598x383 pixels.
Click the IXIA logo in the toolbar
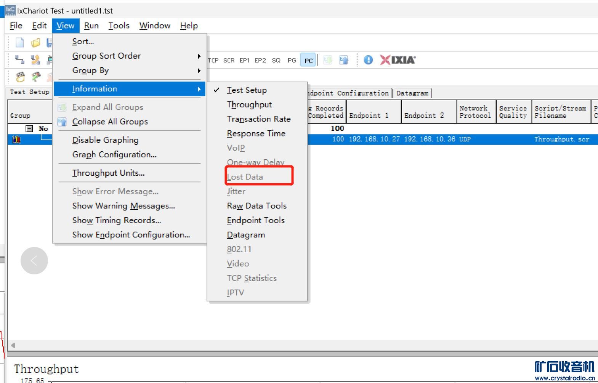pyautogui.click(x=398, y=60)
